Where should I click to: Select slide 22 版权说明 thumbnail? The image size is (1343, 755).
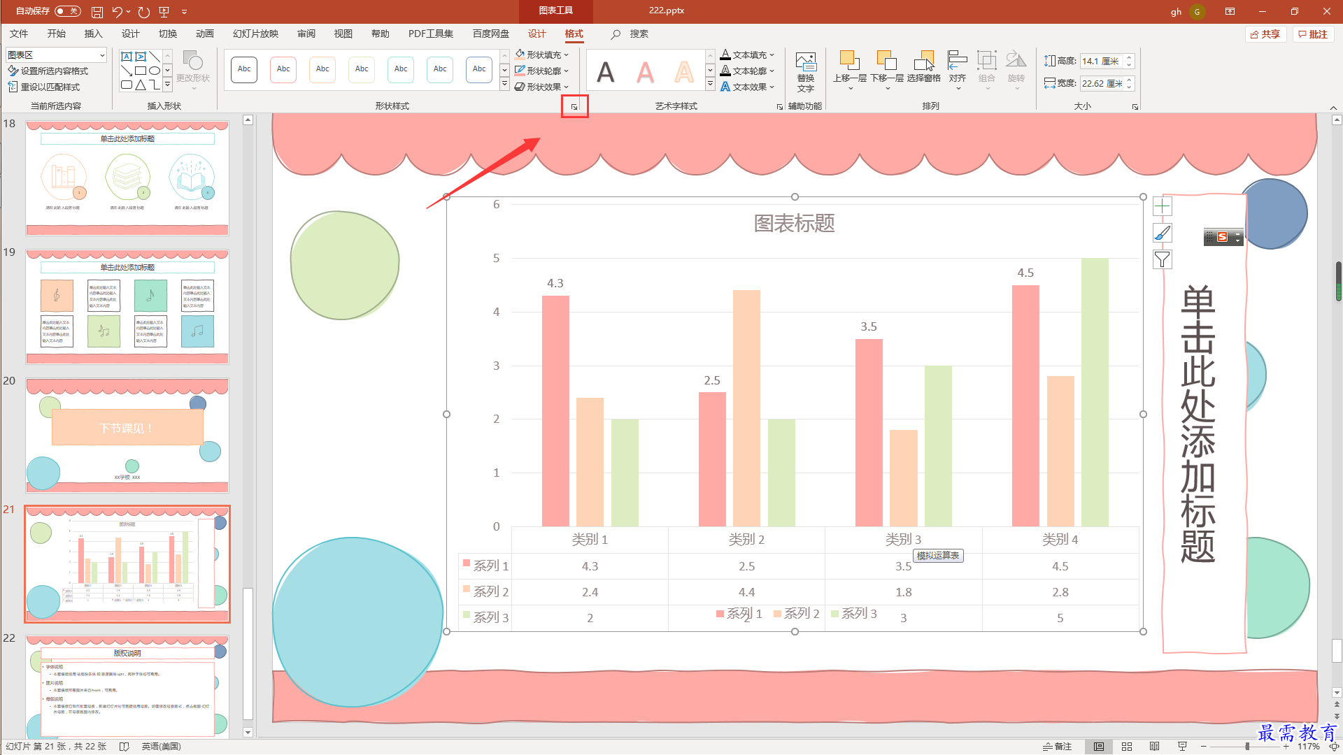[x=127, y=686]
